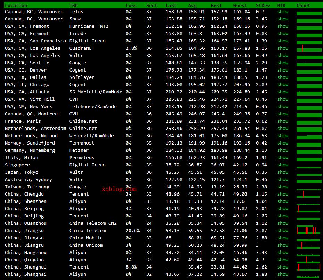Click the Worst column header
The width and height of the screenshot is (323, 280).
240,5
